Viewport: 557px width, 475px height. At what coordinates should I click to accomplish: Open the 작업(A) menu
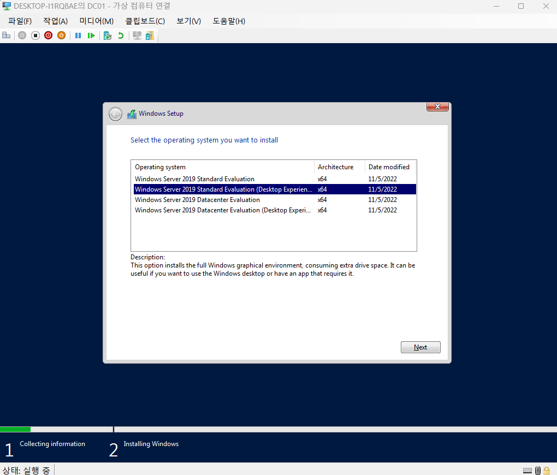coord(55,21)
